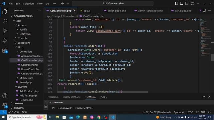Go forward with the navigation arrow
Image resolution: width=214 pixels, height=120 pixels.
pyautogui.click(x=68, y=4)
